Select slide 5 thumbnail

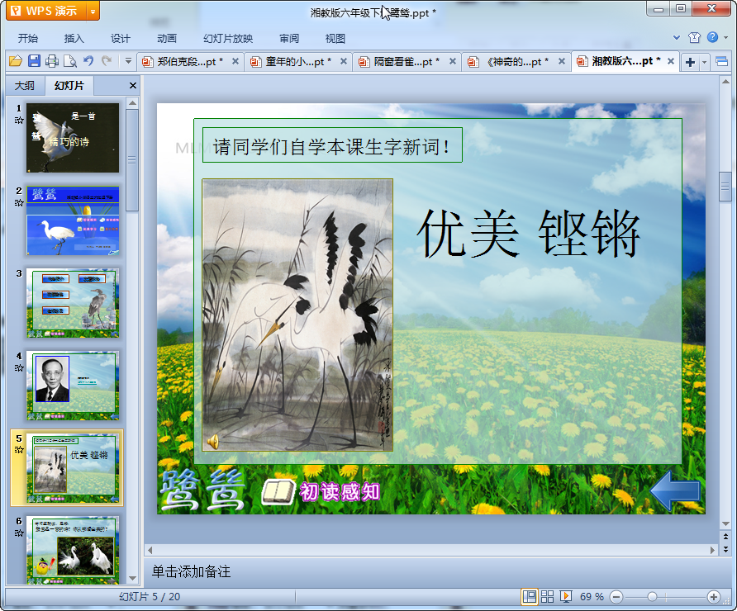click(73, 468)
